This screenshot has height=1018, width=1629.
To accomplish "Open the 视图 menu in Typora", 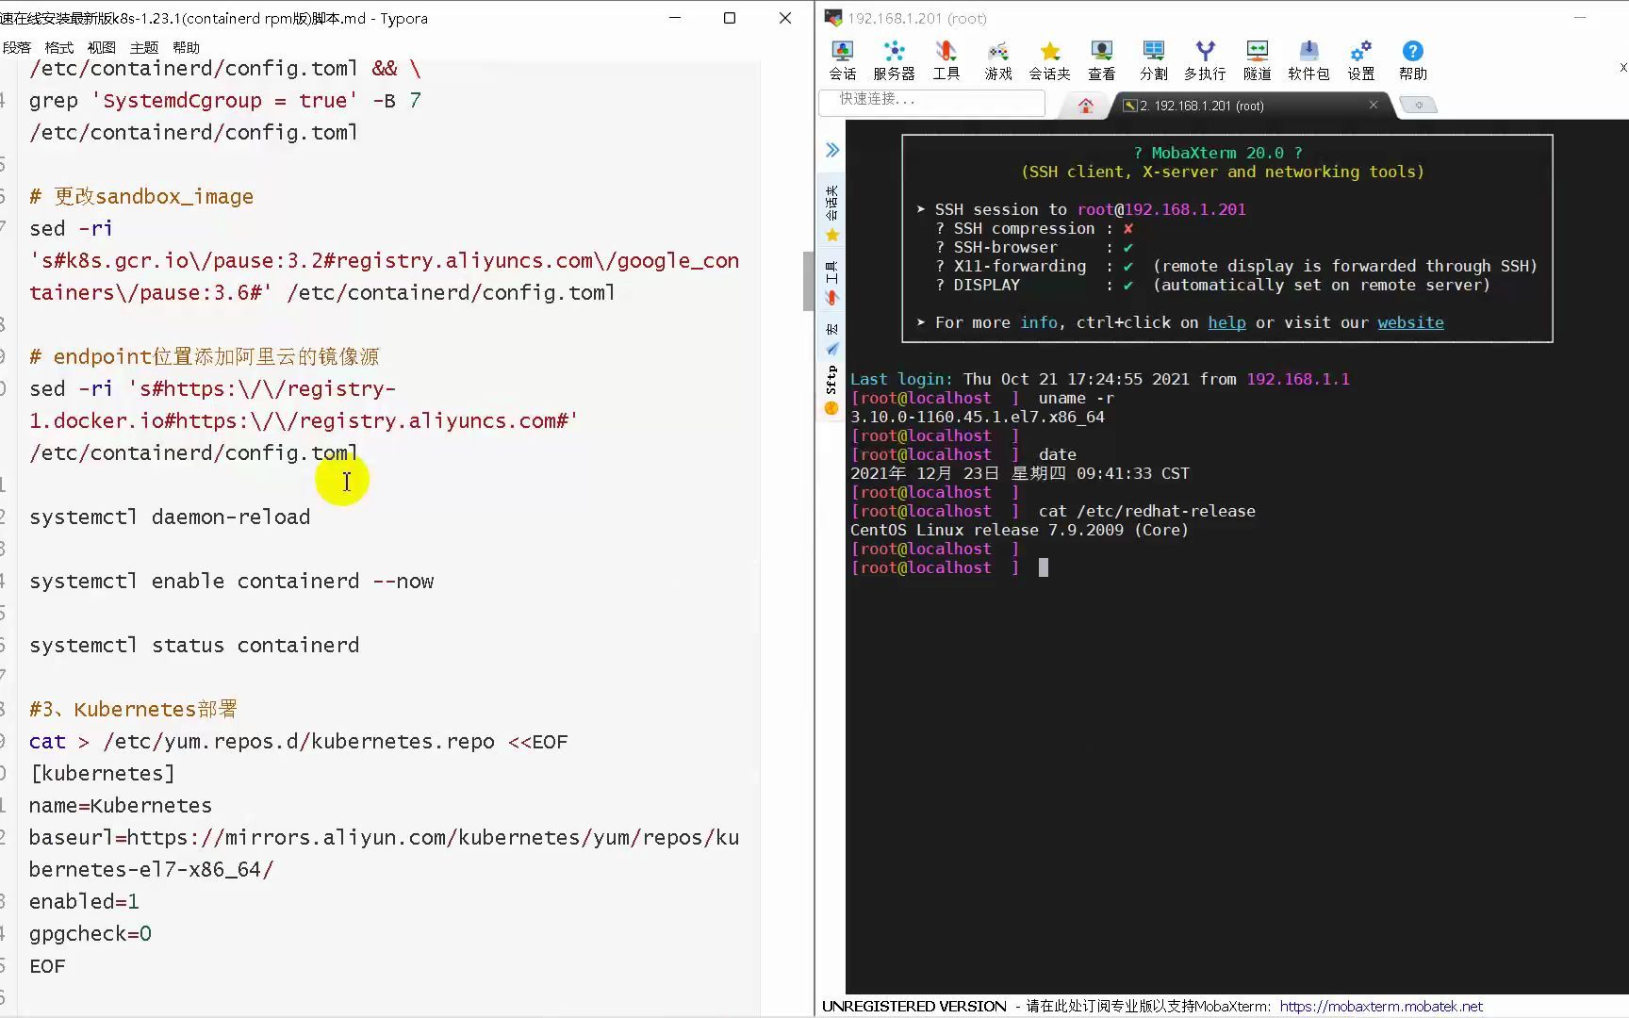I will tap(101, 47).
